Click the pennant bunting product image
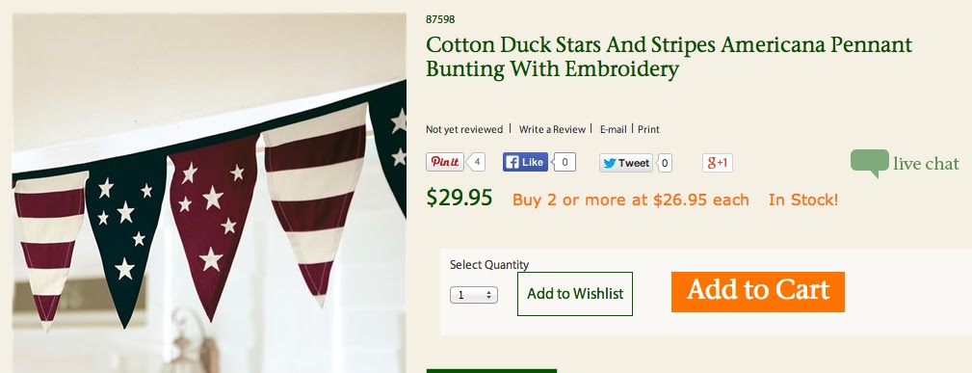Screen dimensions: 972x373 (209, 193)
